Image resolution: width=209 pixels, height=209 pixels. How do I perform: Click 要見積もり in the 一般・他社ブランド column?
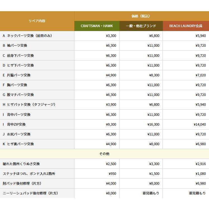pyautogui.click(x=151, y=193)
